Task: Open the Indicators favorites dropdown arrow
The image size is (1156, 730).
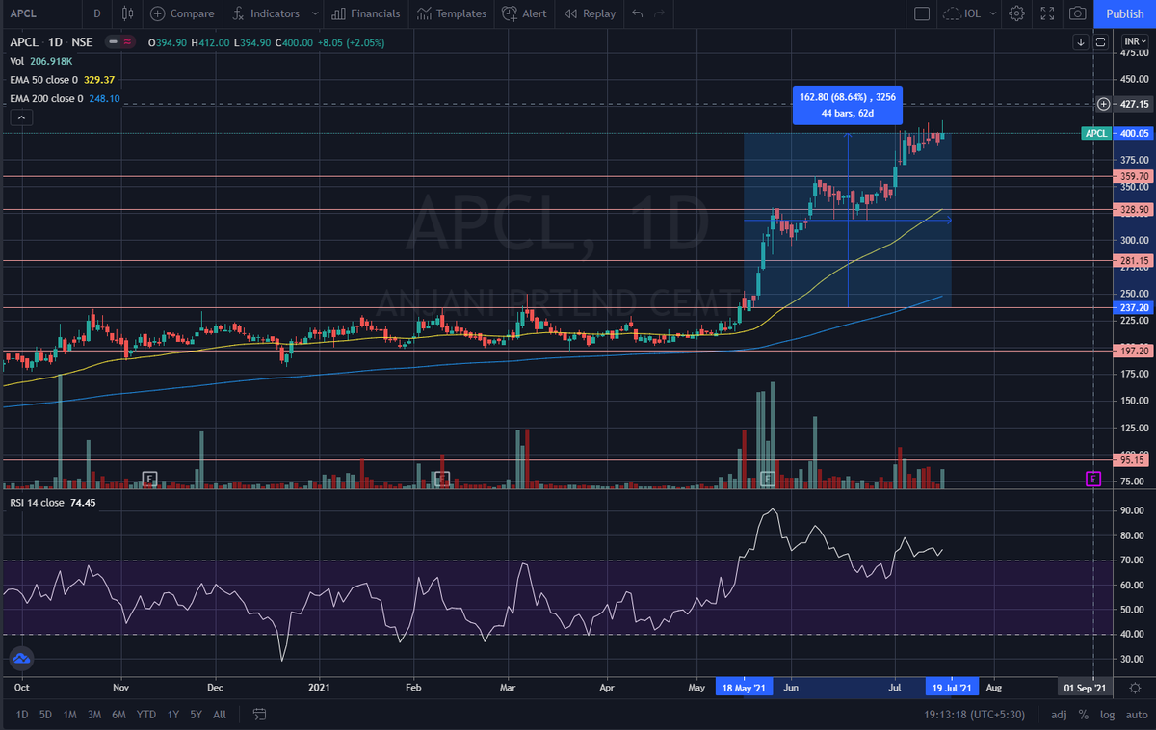Action: tap(315, 13)
